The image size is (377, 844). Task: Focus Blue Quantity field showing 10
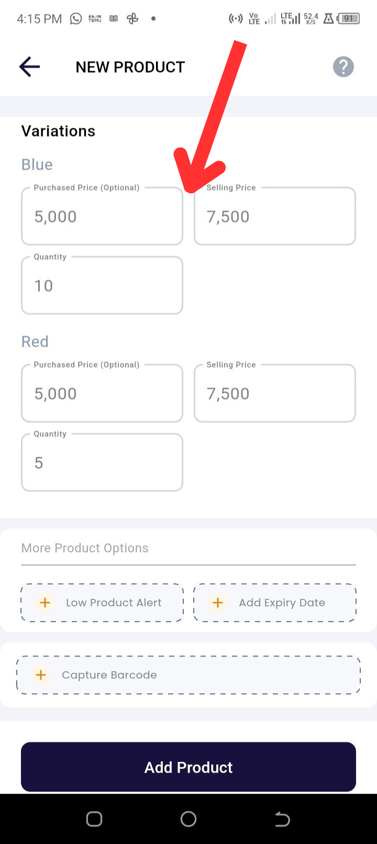pos(102,285)
